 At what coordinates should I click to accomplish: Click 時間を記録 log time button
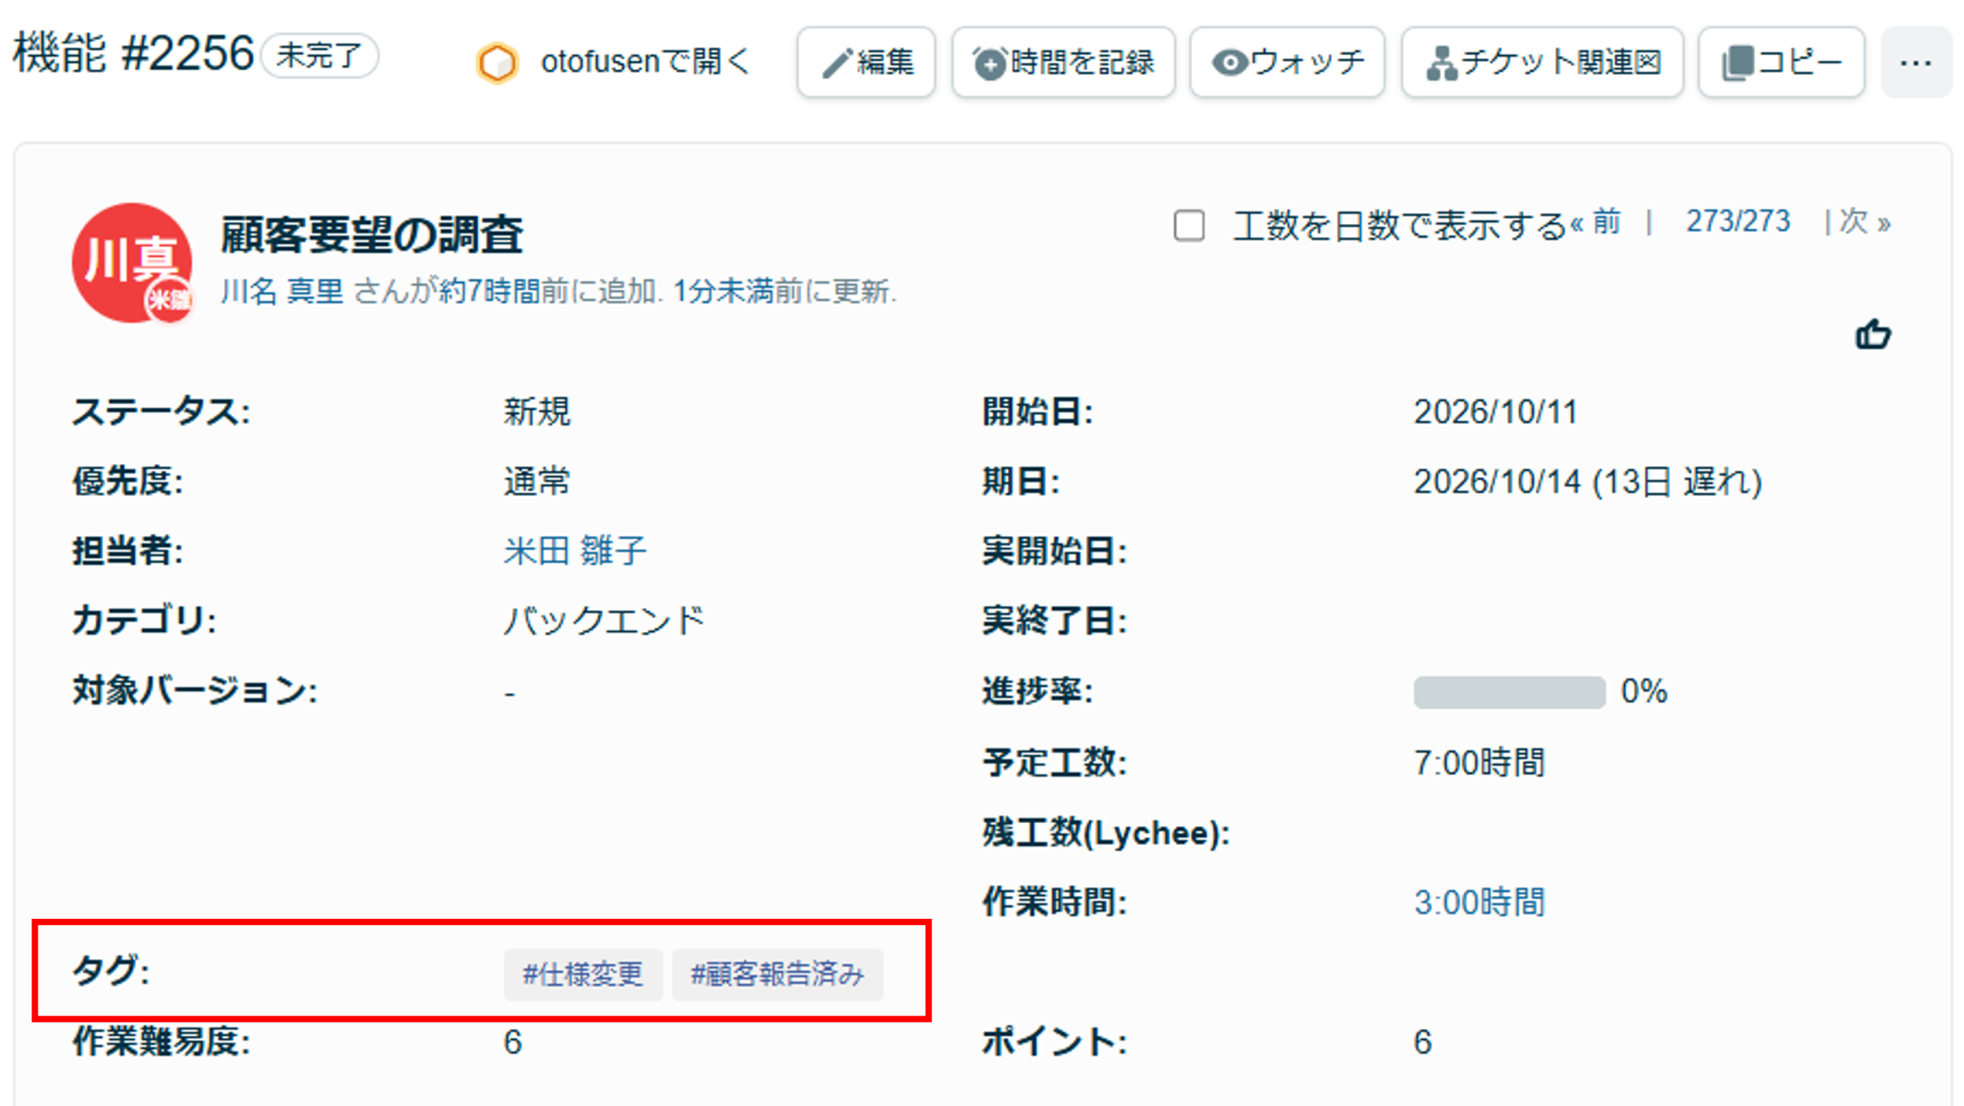(1063, 62)
